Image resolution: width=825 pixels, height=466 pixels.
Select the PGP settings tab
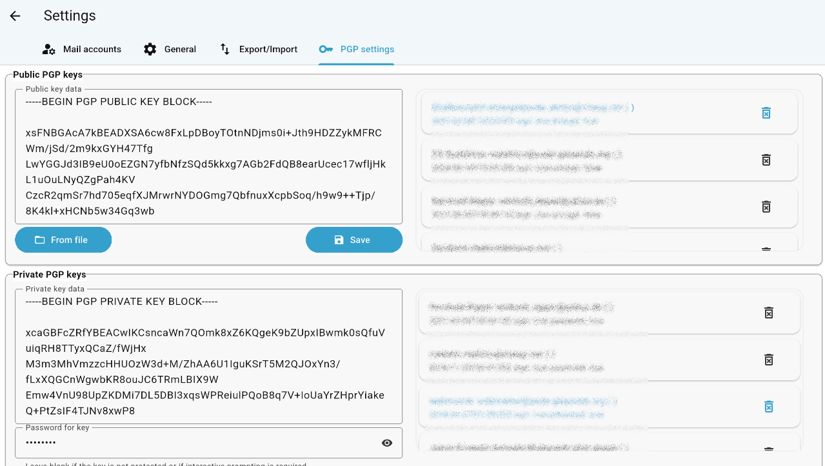tap(357, 49)
